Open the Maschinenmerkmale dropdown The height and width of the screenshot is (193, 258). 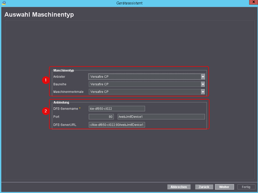(147, 92)
